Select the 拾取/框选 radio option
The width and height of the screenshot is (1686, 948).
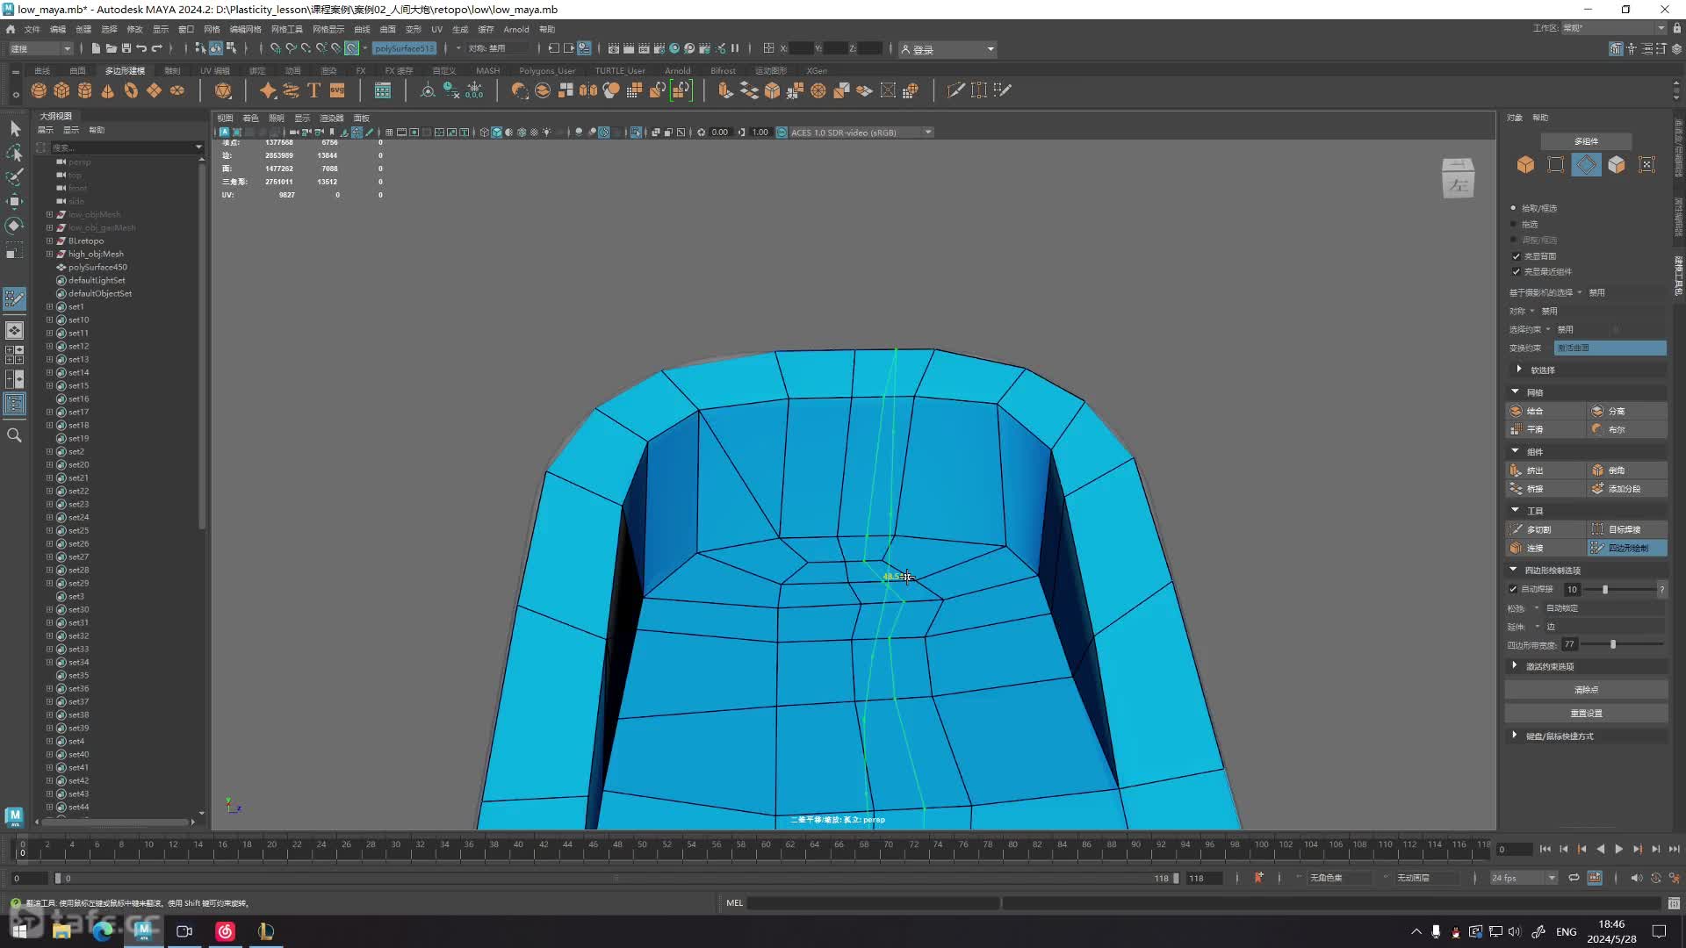click(1513, 208)
